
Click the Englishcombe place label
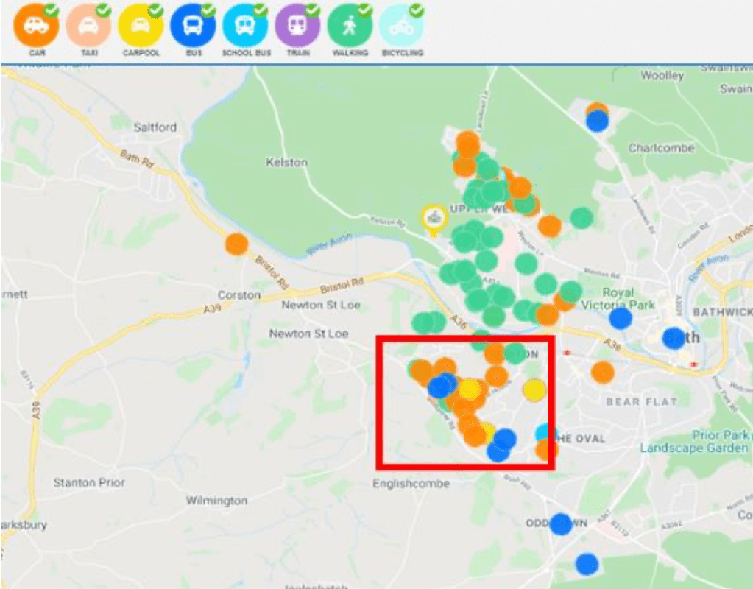pos(412,484)
